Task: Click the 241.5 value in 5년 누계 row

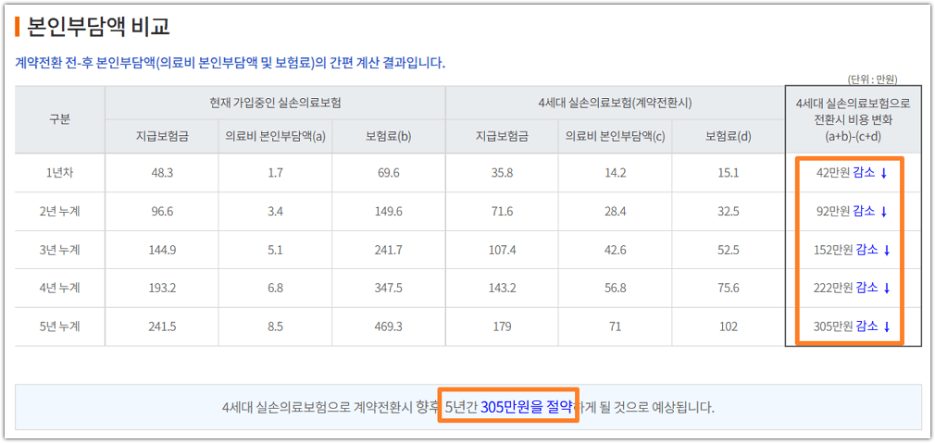Action: click(x=162, y=326)
